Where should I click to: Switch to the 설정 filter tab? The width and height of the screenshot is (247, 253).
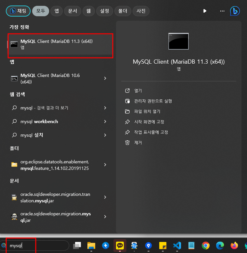point(104,11)
